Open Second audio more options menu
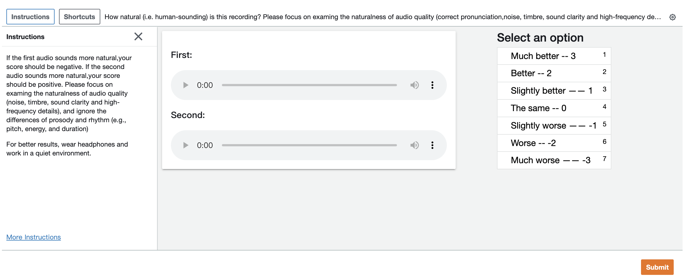The image size is (687, 276). click(x=432, y=145)
